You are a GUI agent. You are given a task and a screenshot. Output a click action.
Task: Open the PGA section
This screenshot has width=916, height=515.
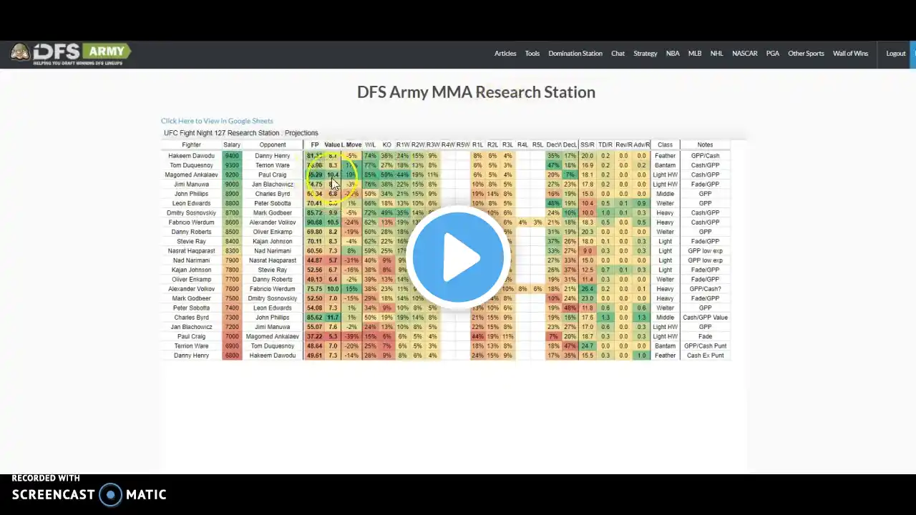pyautogui.click(x=773, y=54)
